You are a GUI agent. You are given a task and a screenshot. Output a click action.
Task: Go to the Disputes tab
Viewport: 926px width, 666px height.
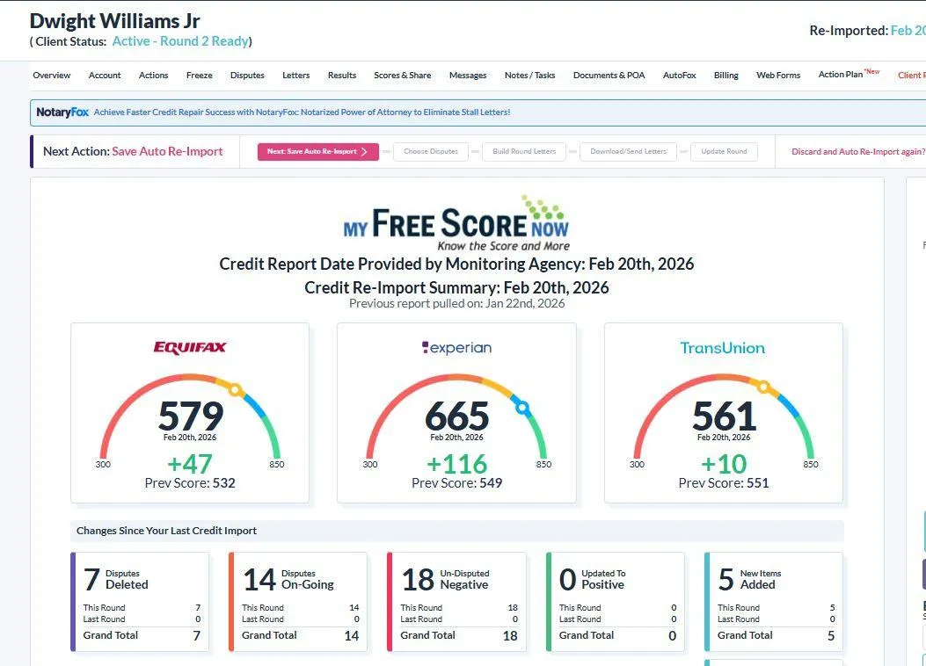pyautogui.click(x=247, y=75)
